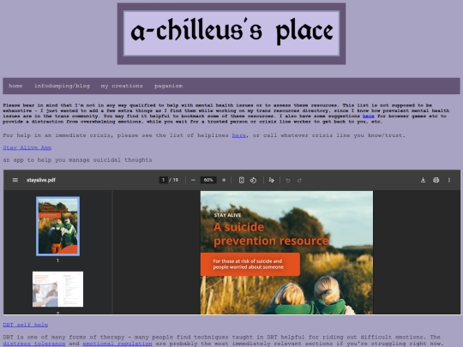The height and width of the screenshot is (347, 463).
Task: Click the fit to page icon
Action: click(241, 180)
